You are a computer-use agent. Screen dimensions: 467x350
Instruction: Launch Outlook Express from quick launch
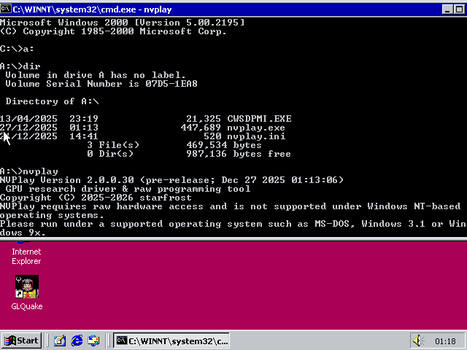click(x=93, y=341)
